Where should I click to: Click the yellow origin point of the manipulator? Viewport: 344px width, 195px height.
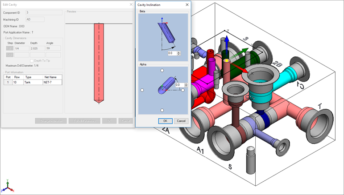[227, 60]
